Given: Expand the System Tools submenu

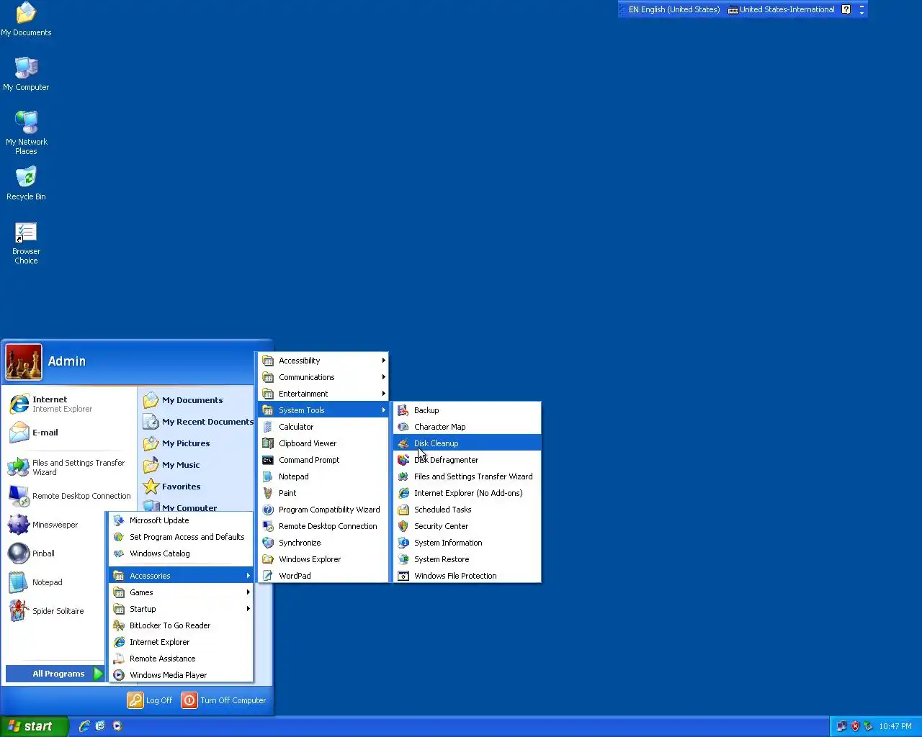Looking at the screenshot, I should (x=323, y=410).
